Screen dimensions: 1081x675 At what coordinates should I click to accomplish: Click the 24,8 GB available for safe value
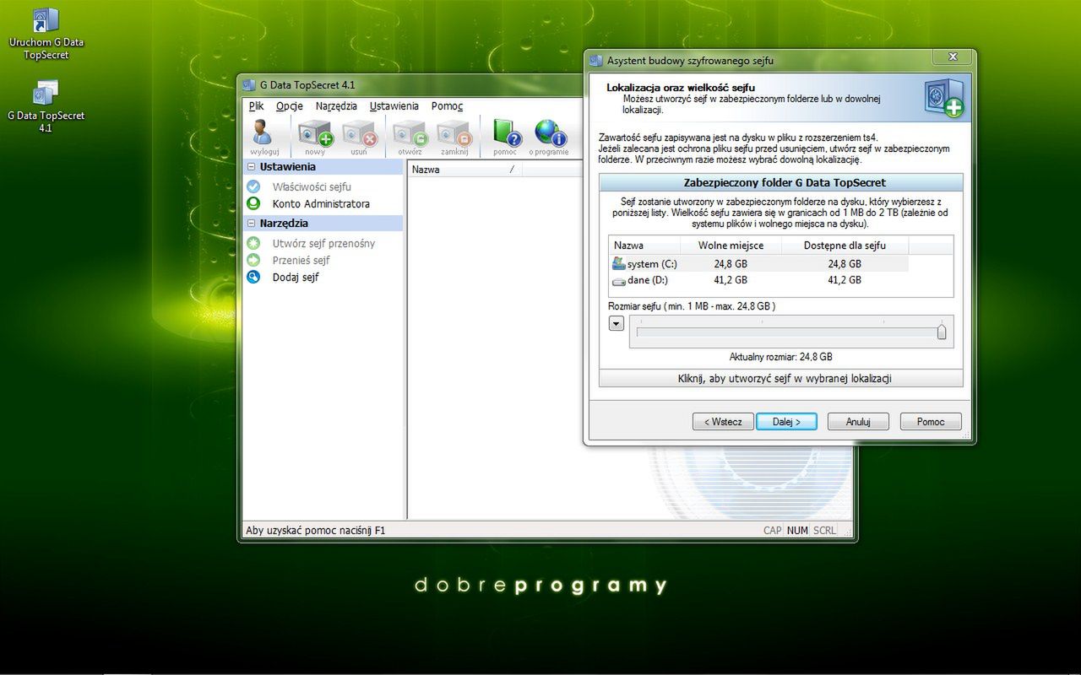845,263
